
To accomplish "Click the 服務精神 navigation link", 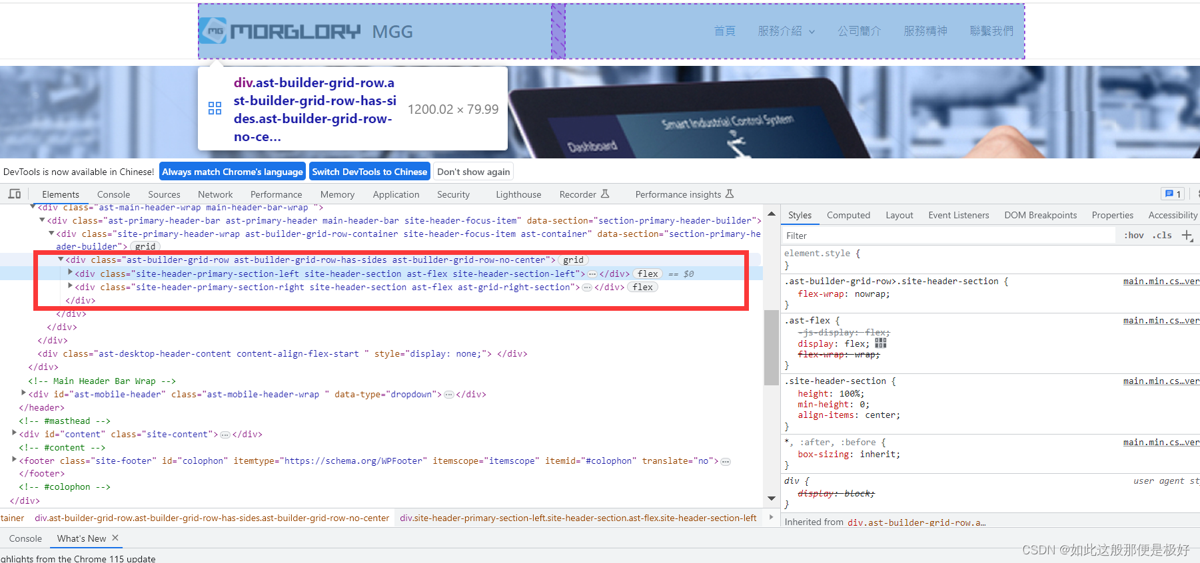I will point(925,31).
